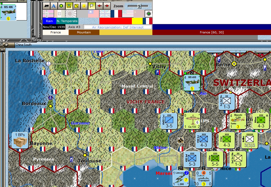271x187 pixels.
Task: Select the XIII Inf 5-3 corps counter
Action: 192,159
